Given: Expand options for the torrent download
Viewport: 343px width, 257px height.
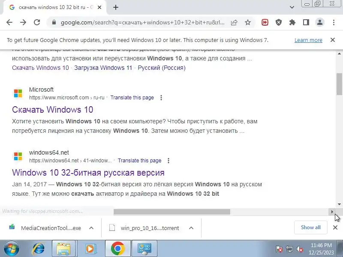Looking at the screenshot, I should tap(191, 228).
